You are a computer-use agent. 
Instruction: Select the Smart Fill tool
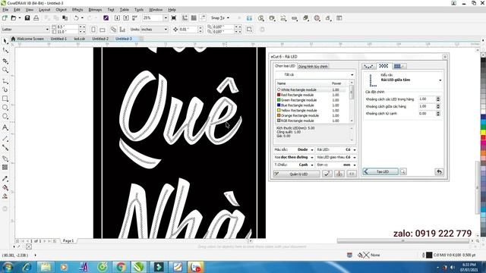[x=5, y=196]
